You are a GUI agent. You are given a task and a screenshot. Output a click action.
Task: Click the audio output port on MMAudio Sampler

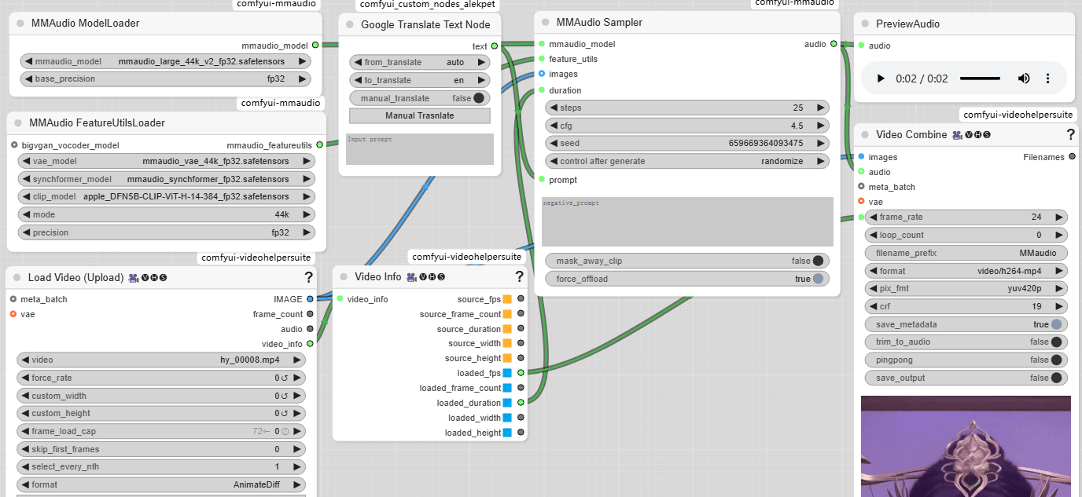click(834, 44)
